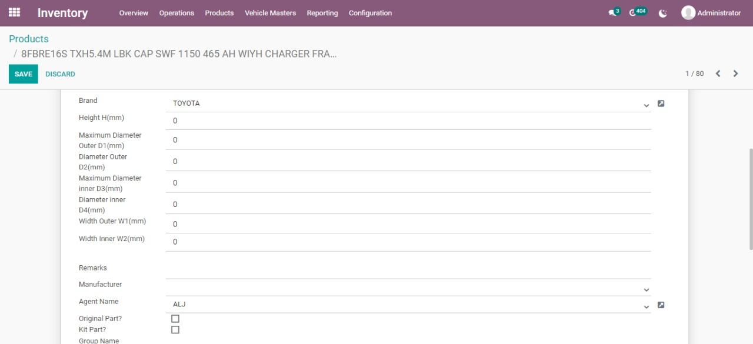Open the apps grid menu
Viewport: 753px width, 344px height.
14,12
